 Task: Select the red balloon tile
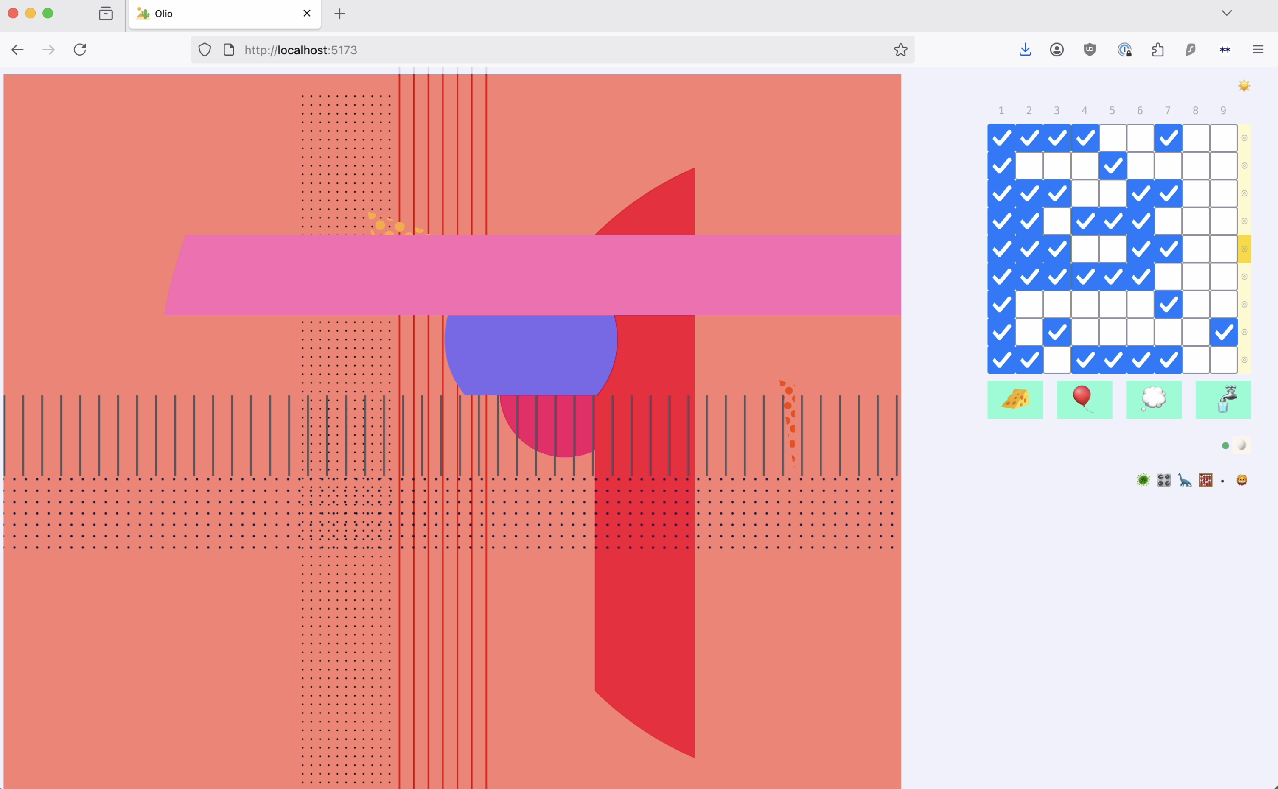coord(1084,399)
